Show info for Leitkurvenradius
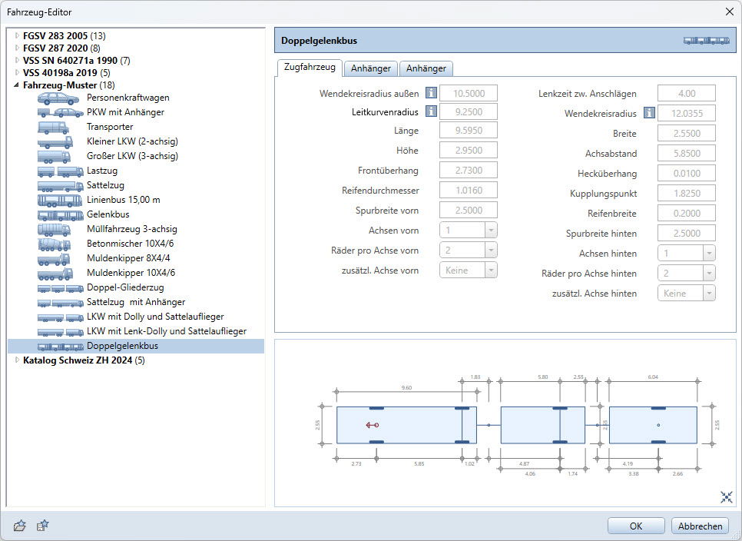This screenshot has width=742, height=541. [431, 111]
